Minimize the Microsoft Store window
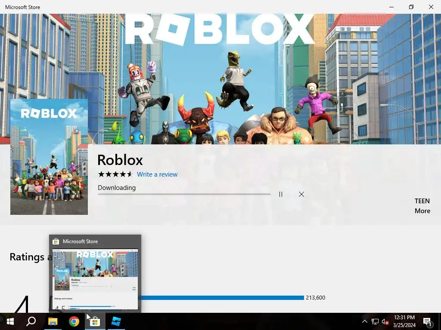The height and width of the screenshot is (330, 441). coord(391,7)
